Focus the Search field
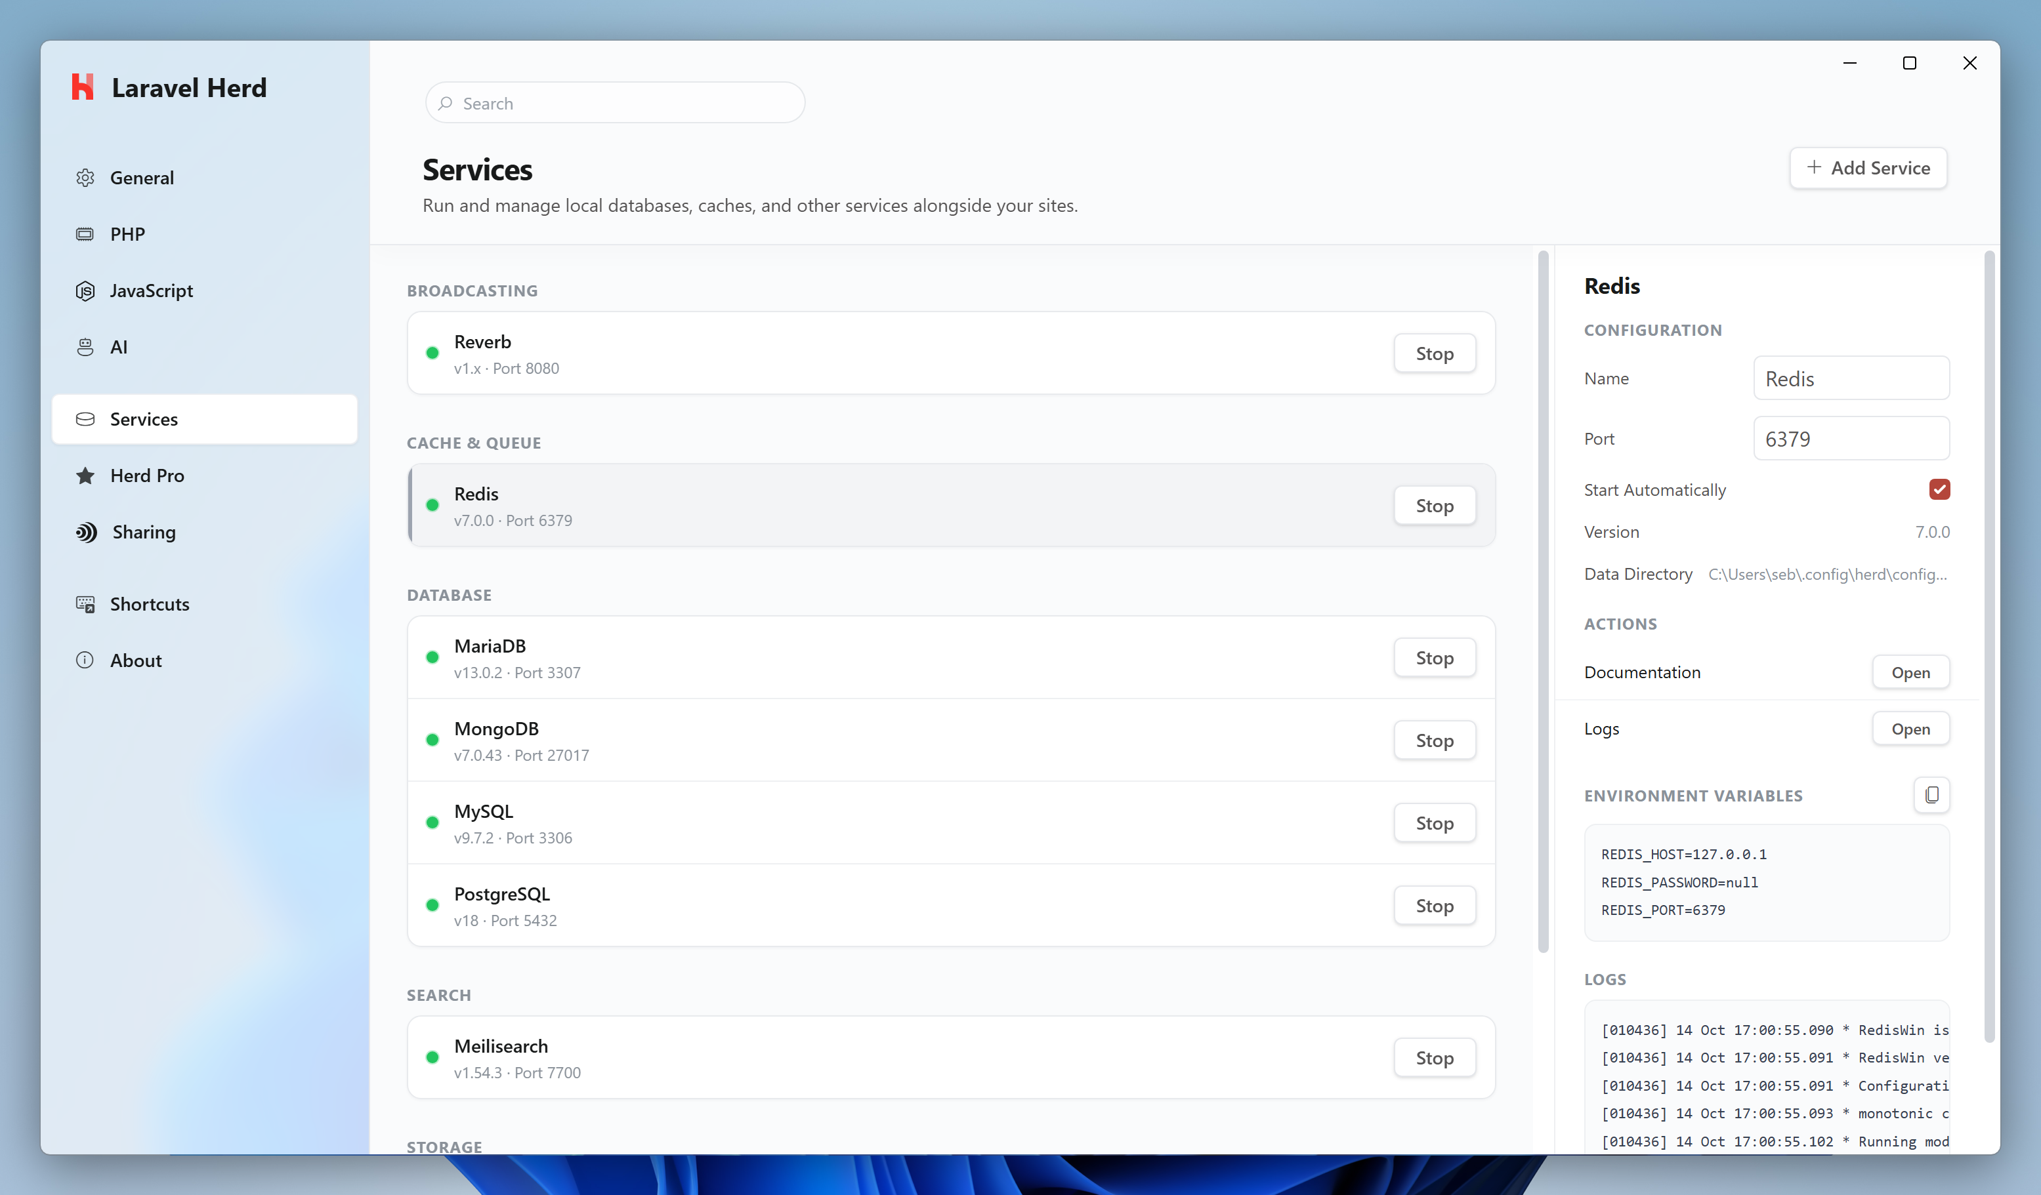This screenshot has width=2041, height=1195. point(615,103)
